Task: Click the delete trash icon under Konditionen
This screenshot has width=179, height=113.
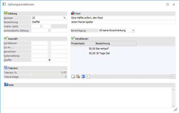Action: (83, 77)
